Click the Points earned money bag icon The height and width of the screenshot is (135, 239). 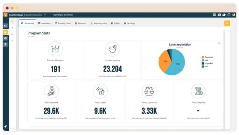click(51, 91)
